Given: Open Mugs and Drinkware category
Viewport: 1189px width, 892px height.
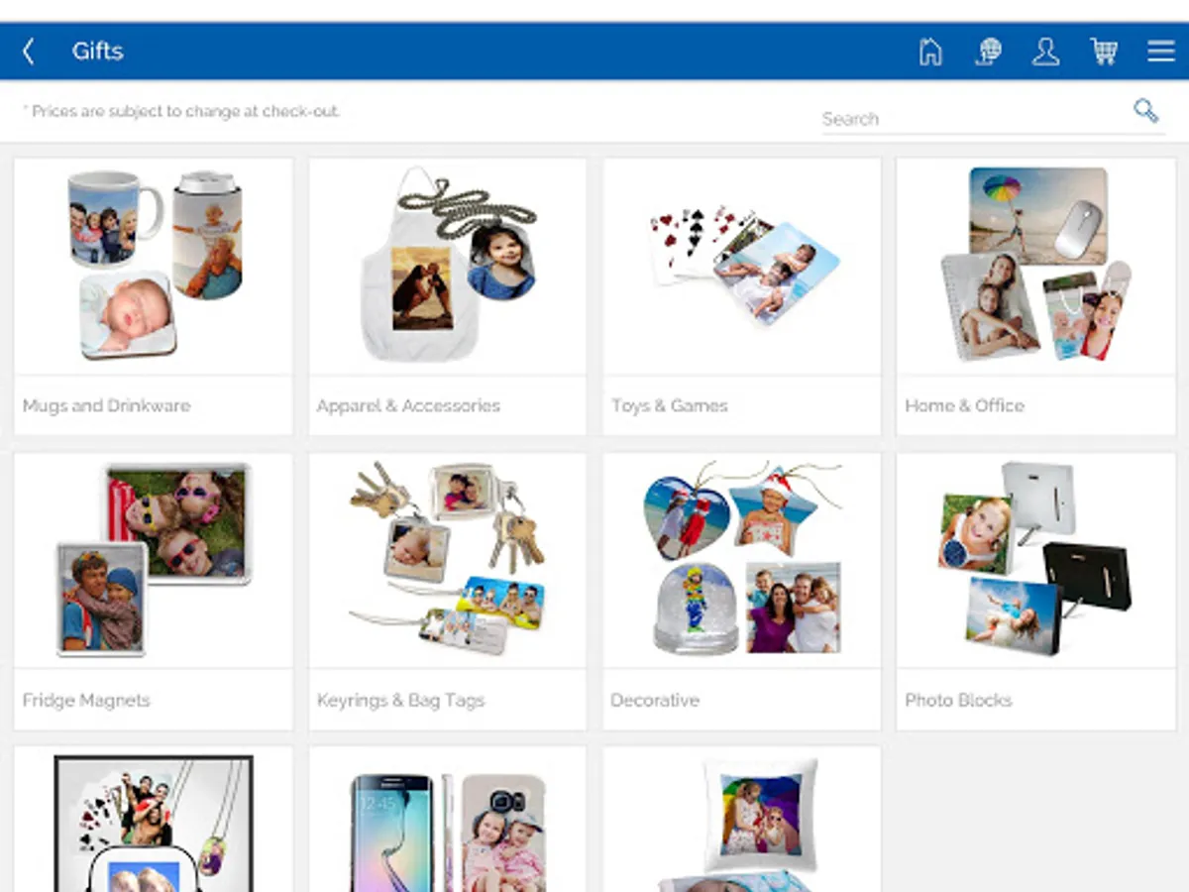Looking at the screenshot, I should click(x=154, y=296).
